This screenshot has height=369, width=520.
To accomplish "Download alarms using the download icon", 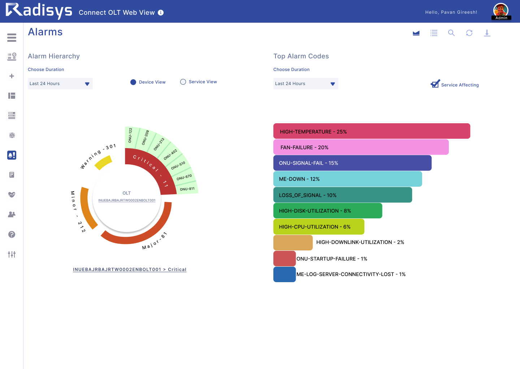I will click(487, 33).
